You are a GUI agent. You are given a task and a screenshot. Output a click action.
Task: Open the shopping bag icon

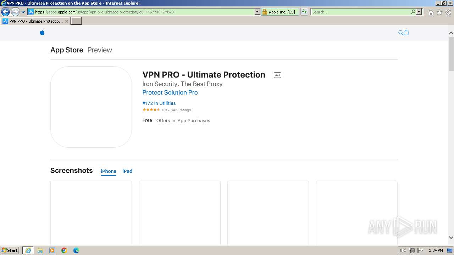pyautogui.click(x=406, y=33)
